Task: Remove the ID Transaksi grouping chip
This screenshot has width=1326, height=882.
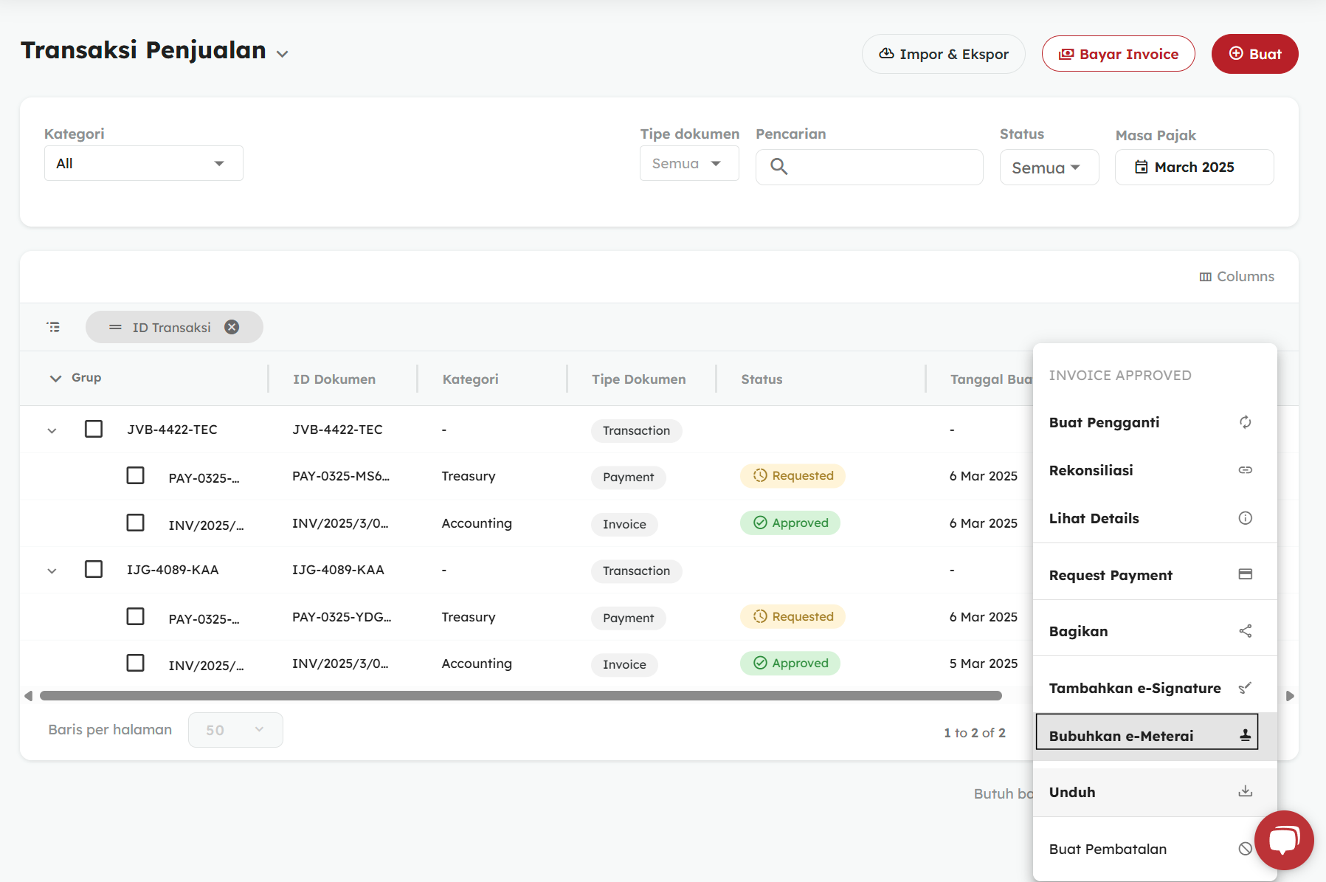Action: [232, 327]
